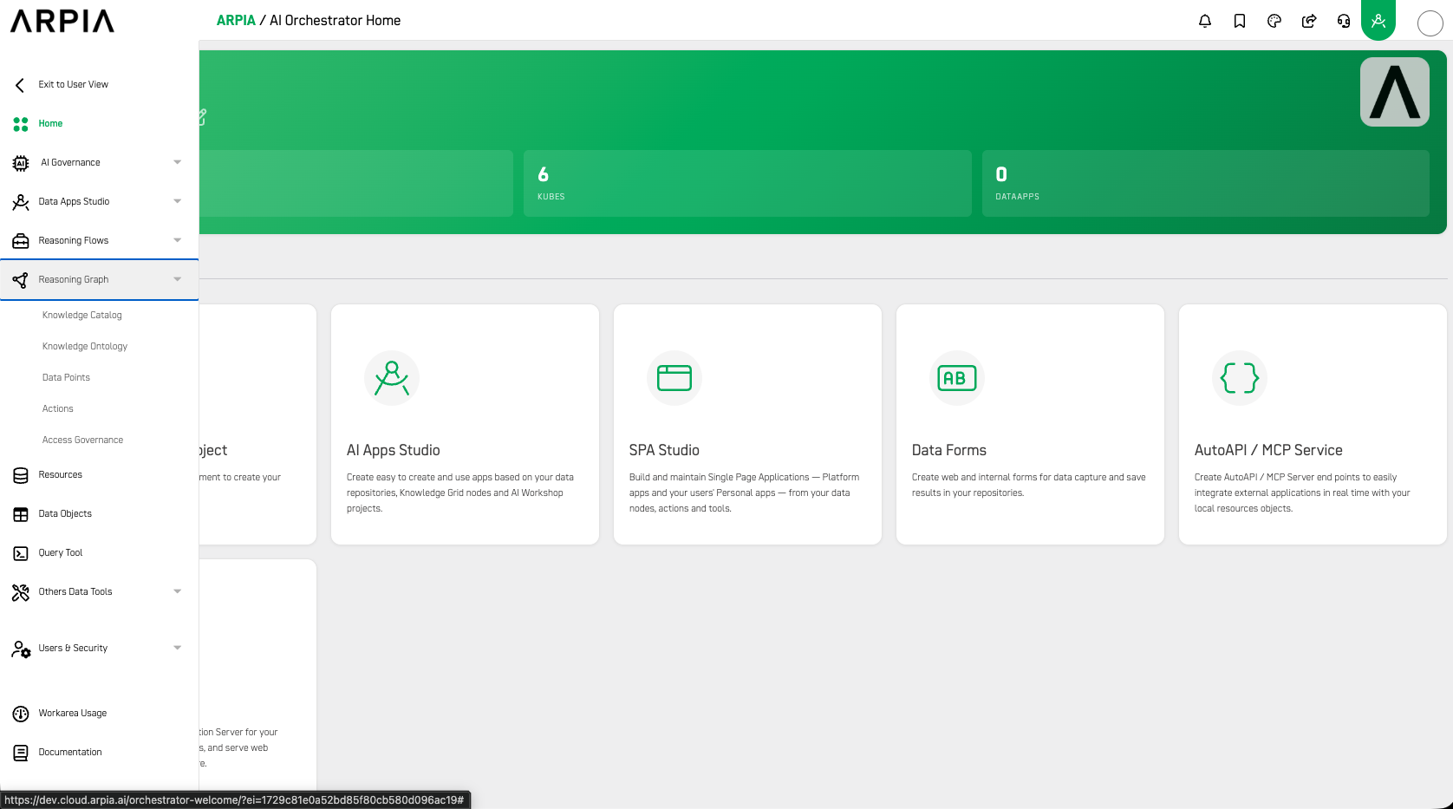This screenshot has width=1453, height=809.
Task: Open the user avatar circle
Action: 1430,23
